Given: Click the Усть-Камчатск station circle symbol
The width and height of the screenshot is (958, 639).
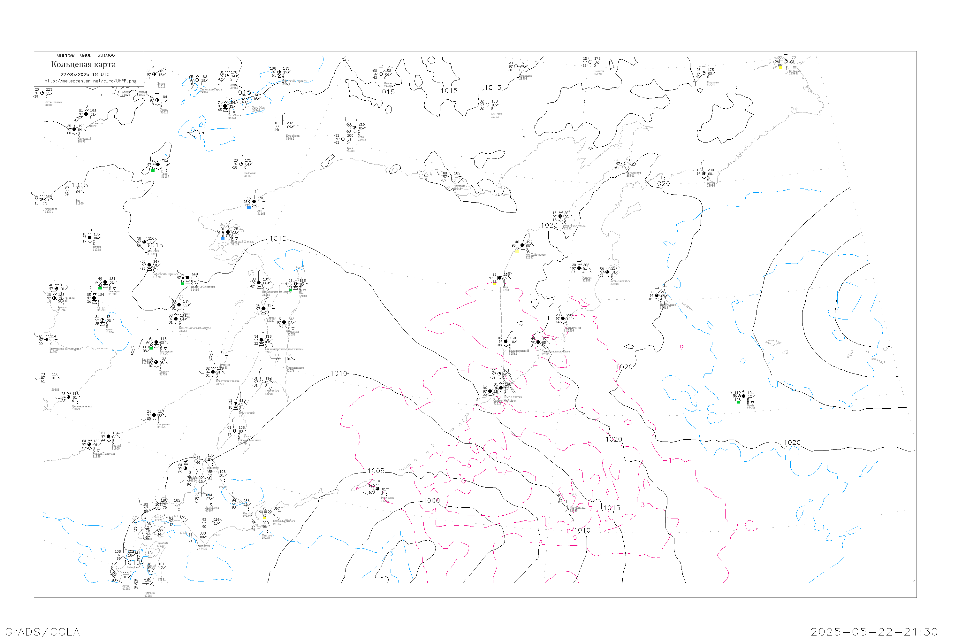Looking at the screenshot, I should coord(607,272).
